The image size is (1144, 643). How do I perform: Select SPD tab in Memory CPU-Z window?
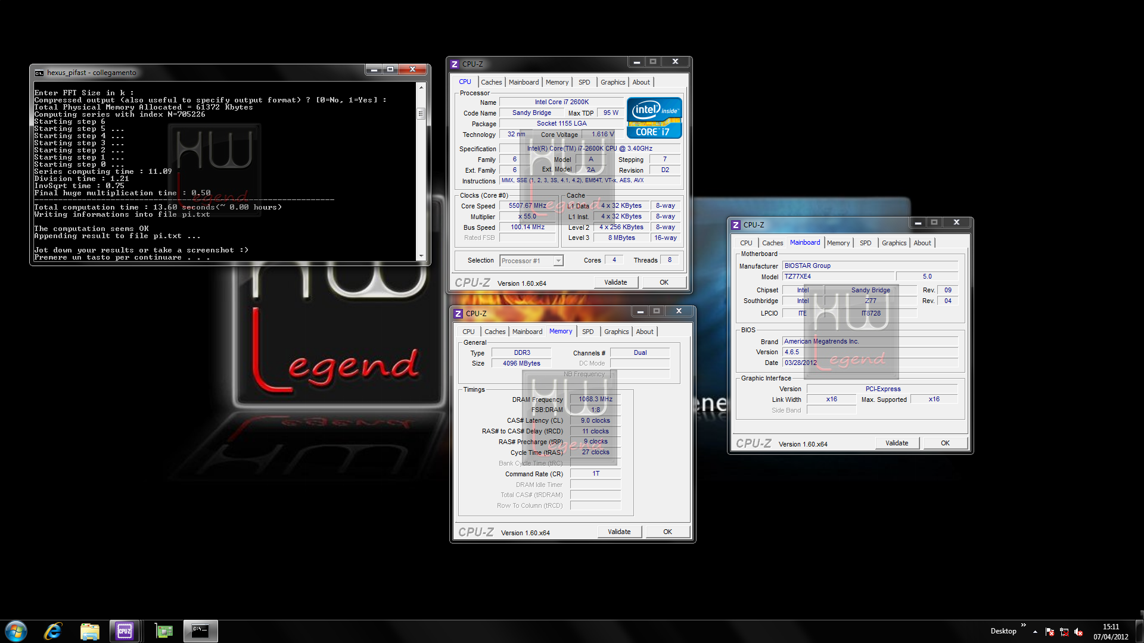(x=588, y=332)
